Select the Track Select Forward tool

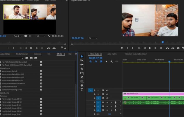coord(82,61)
